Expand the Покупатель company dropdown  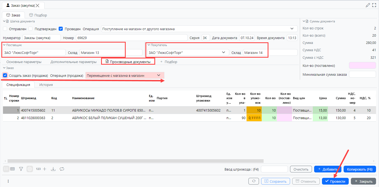[224, 53]
